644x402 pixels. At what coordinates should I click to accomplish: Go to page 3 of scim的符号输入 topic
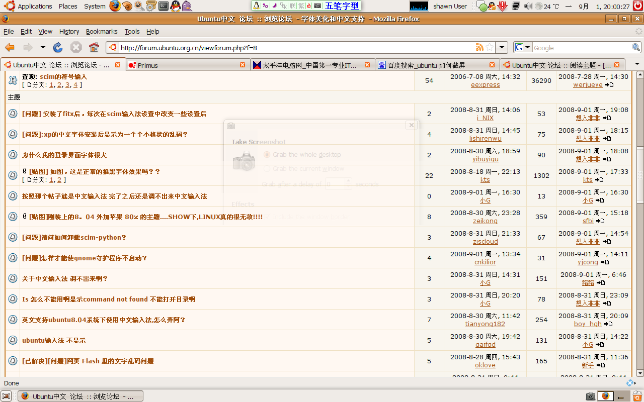67,85
